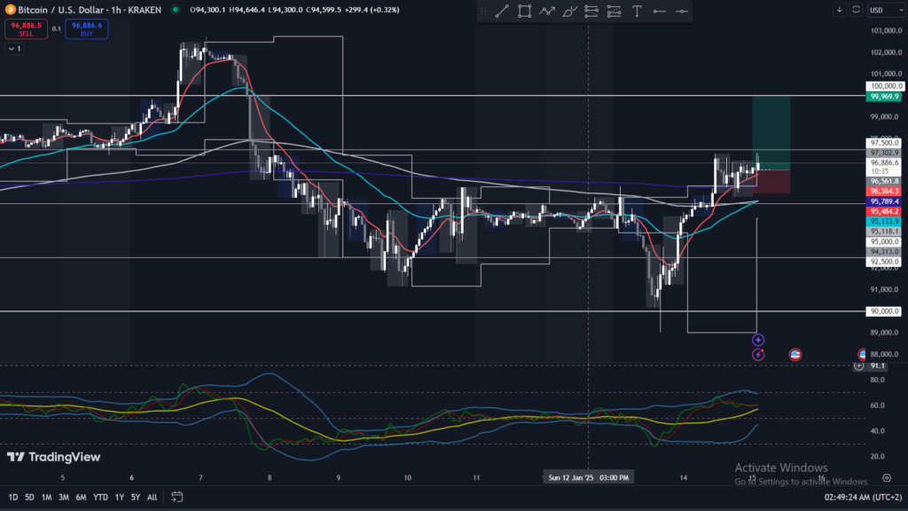Expand the collapsed indicators legend
The image size is (908, 511).
click(x=14, y=49)
